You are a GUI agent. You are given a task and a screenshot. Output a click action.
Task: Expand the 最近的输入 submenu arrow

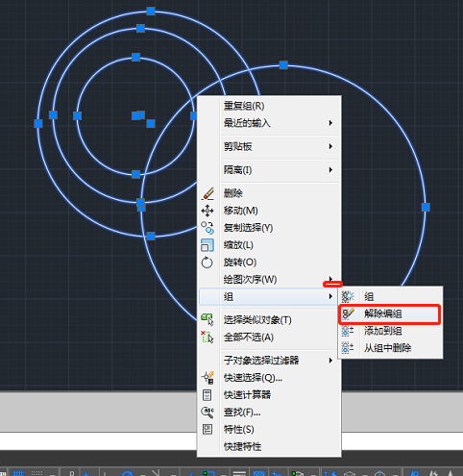tap(330, 123)
